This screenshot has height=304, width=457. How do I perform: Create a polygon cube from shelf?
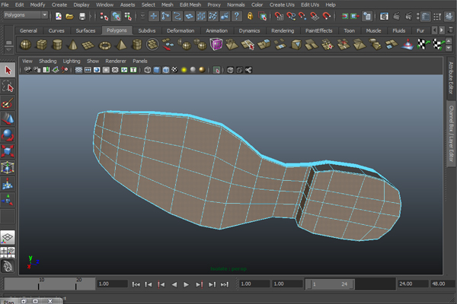[x=41, y=45]
